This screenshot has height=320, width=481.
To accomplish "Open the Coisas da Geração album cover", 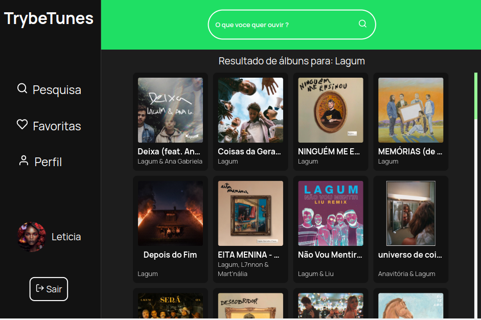I will pyautogui.click(x=250, y=110).
